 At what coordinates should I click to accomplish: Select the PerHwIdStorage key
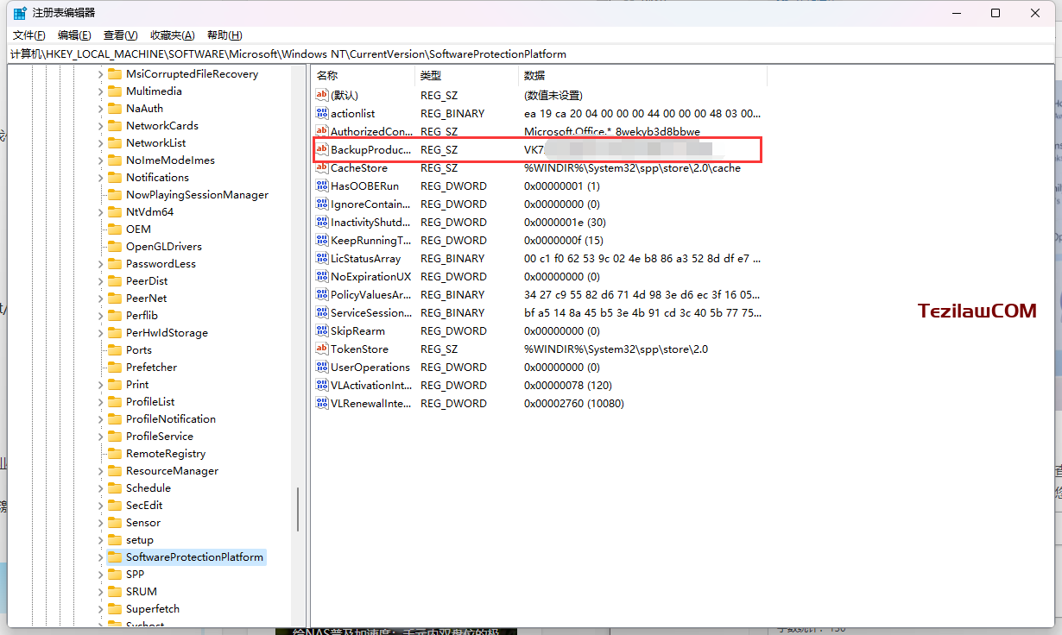click(167, 332)
